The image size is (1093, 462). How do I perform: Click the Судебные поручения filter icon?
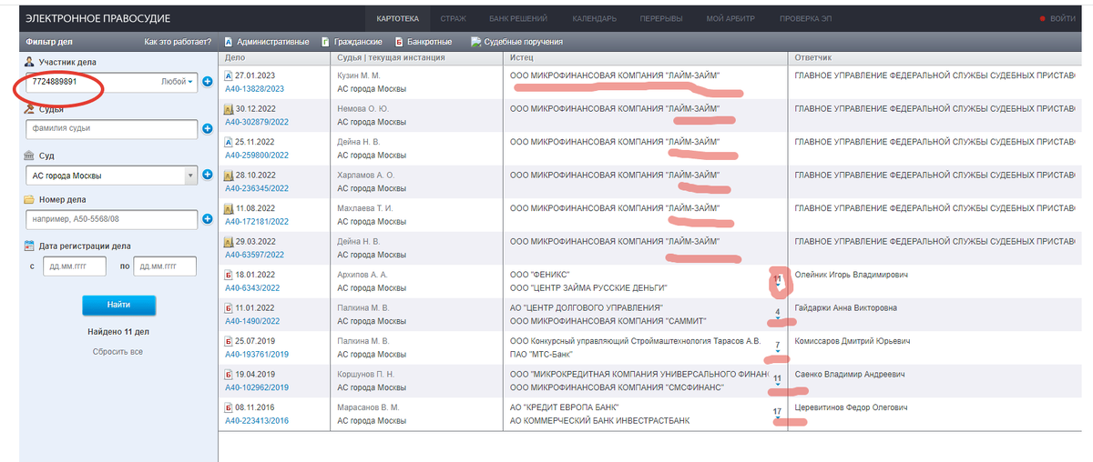(x=475, y=42)
